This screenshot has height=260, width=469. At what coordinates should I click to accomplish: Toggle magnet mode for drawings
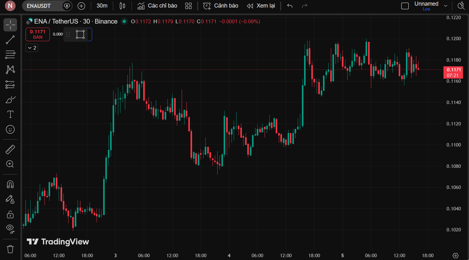[x=10, y=184]
